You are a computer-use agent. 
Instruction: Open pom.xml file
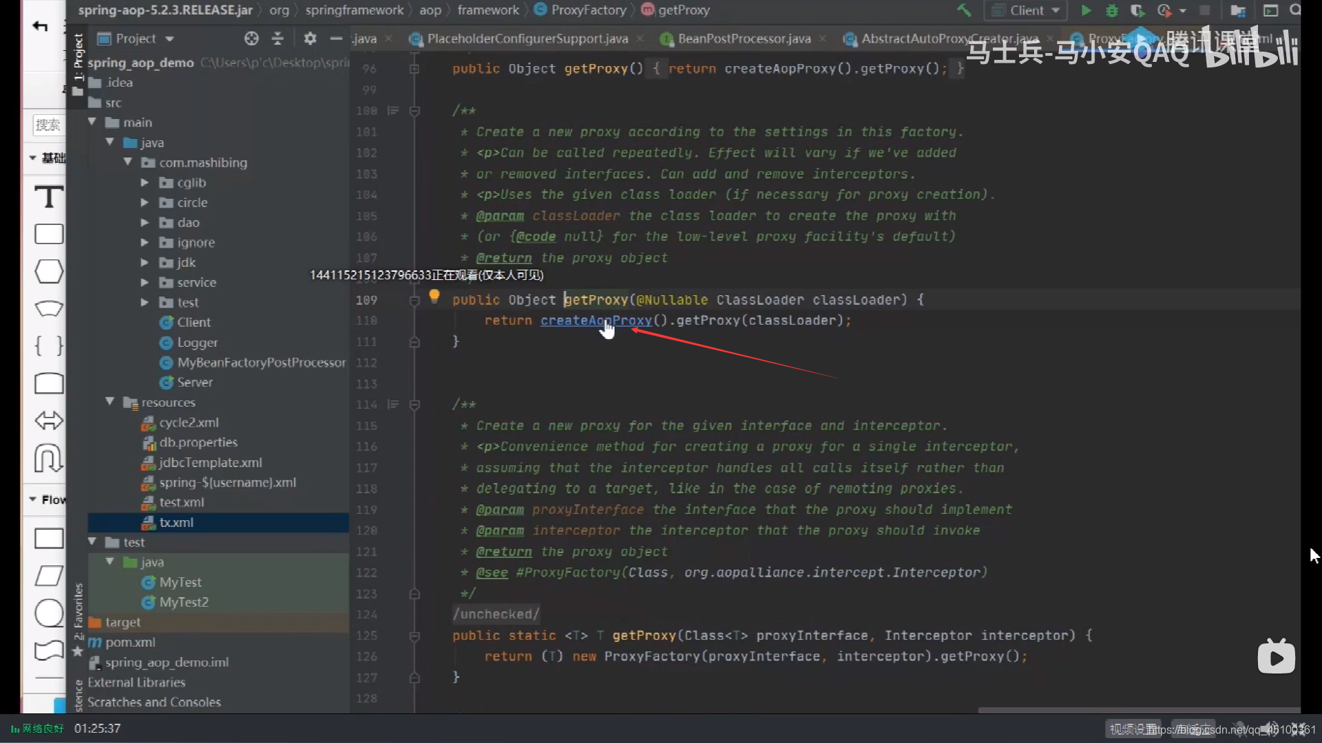130,642
